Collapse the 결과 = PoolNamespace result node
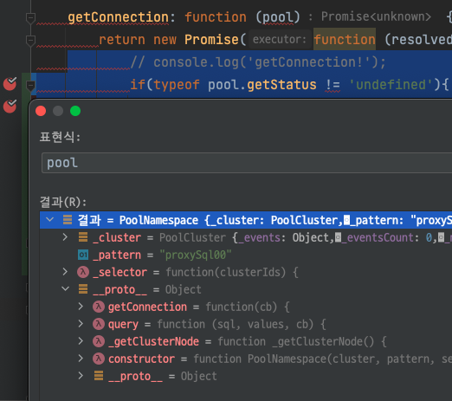Image resolution: width=452 pixels, height=401 pixels. click(x=50, y=220)
